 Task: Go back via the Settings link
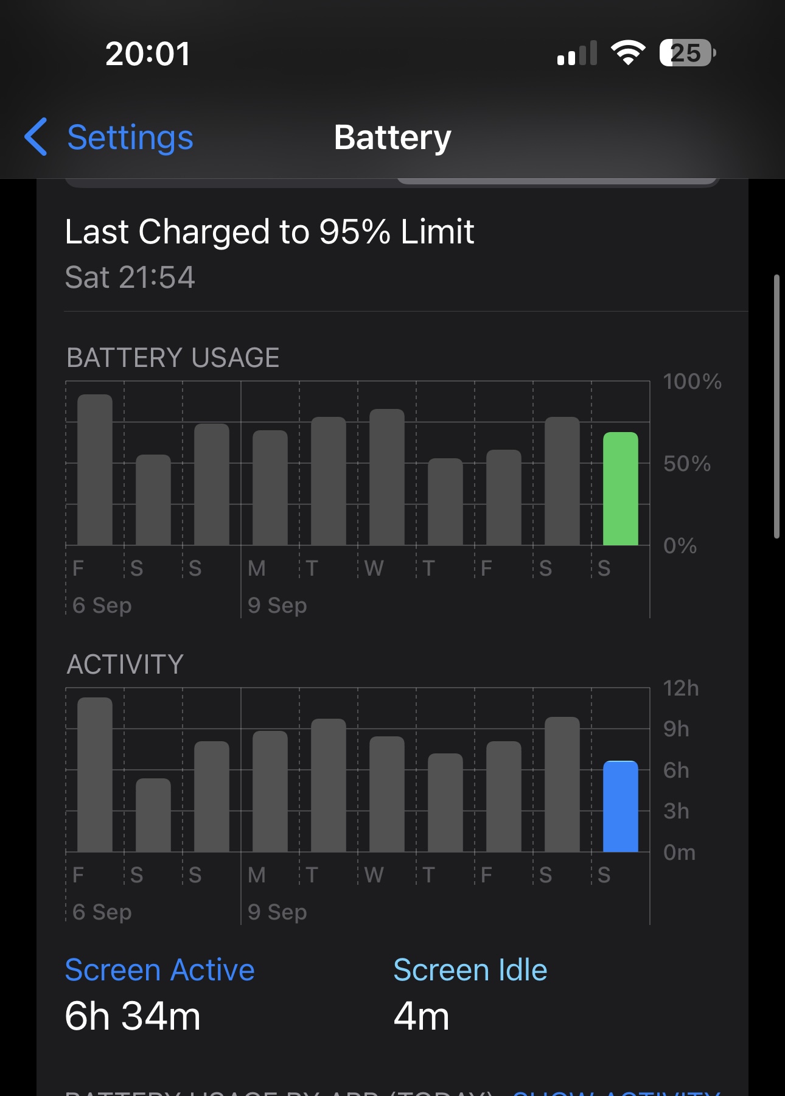tap(130, 138)
